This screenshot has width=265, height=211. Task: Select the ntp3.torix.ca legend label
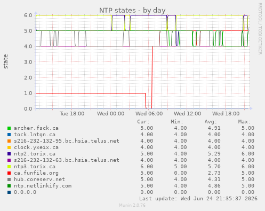[x=35, y=167]
